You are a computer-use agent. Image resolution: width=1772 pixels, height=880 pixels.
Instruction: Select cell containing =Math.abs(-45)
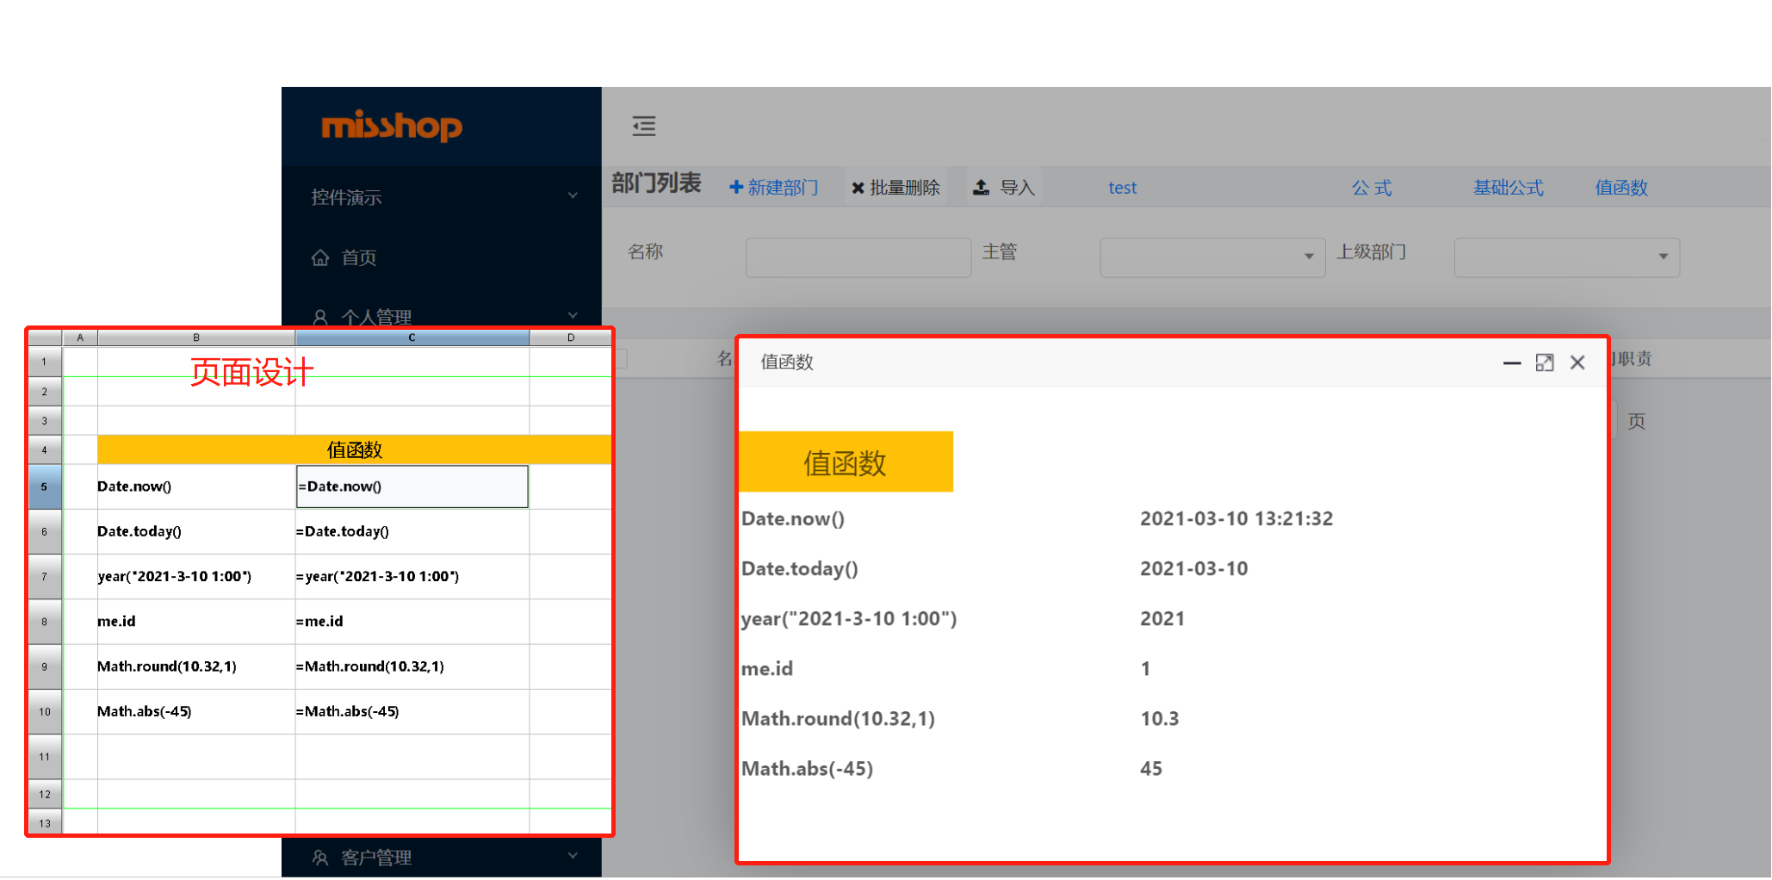pyautogui.click(x=412, y=711)
